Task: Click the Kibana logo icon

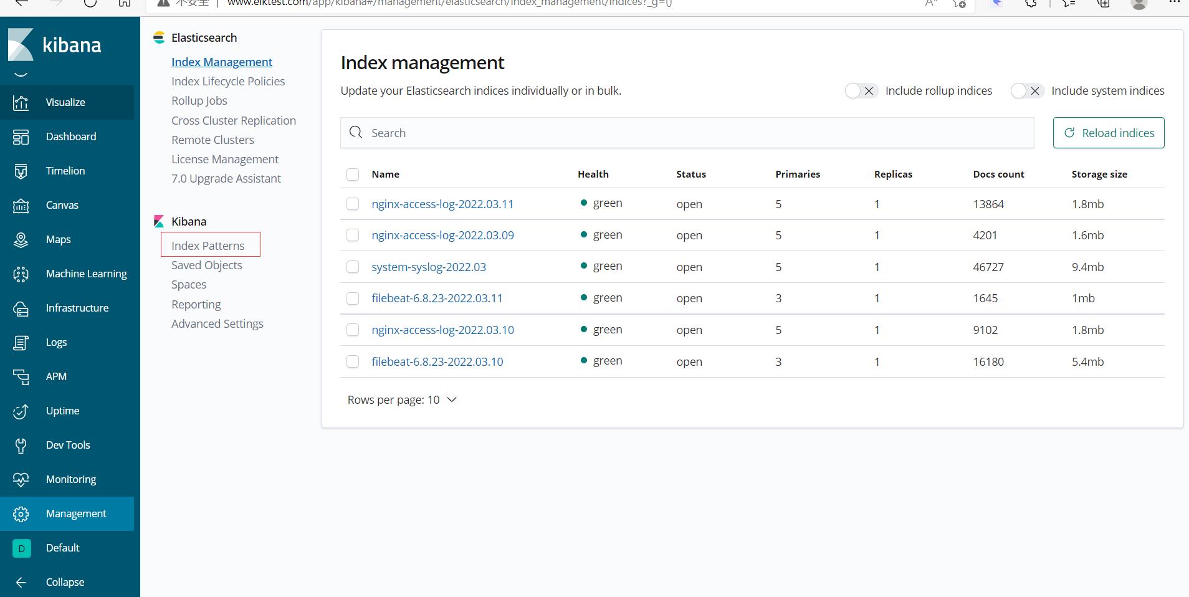Action: pyautogui.click(x=21, y=45)
